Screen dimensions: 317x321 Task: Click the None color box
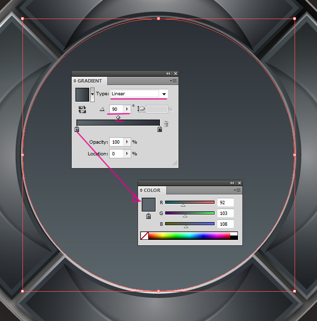pyautogui.click(x=144, y=235)
